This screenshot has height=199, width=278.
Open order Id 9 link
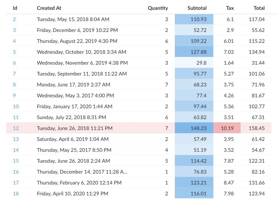[x=15, y=96]
